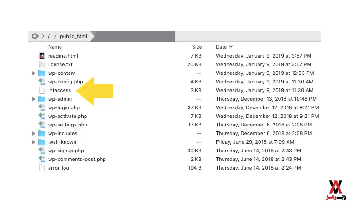Navigate to root slash in path bar
This screenshot has width=349, height=204.
pyautogui.click(x=49, y=36)
